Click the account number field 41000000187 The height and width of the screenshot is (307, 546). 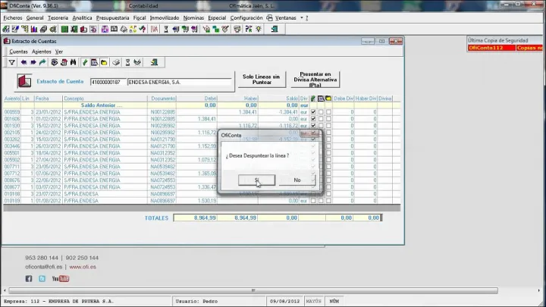[x=107, y=82]
